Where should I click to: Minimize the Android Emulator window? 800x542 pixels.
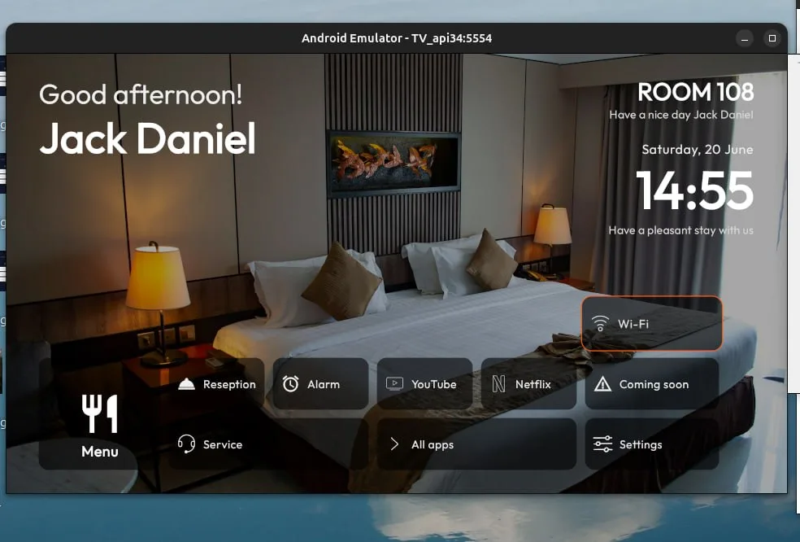coord(745,38)
